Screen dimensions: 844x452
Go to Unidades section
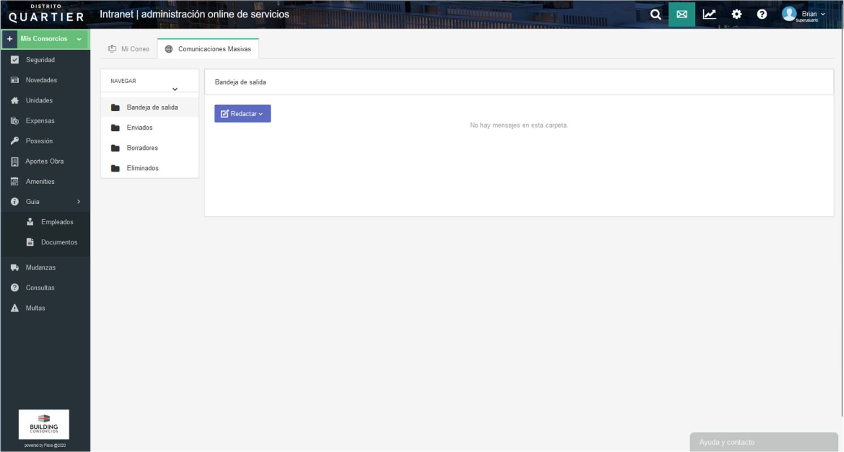point(39,100)
